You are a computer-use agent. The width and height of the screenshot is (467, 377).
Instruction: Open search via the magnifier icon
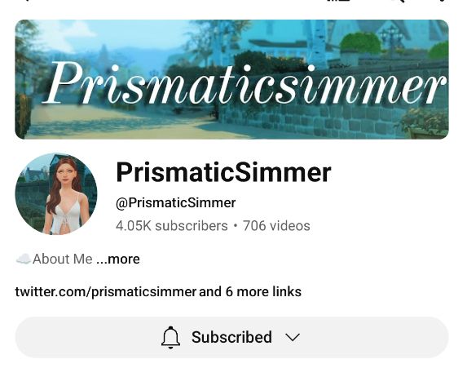tap(401, 1)
